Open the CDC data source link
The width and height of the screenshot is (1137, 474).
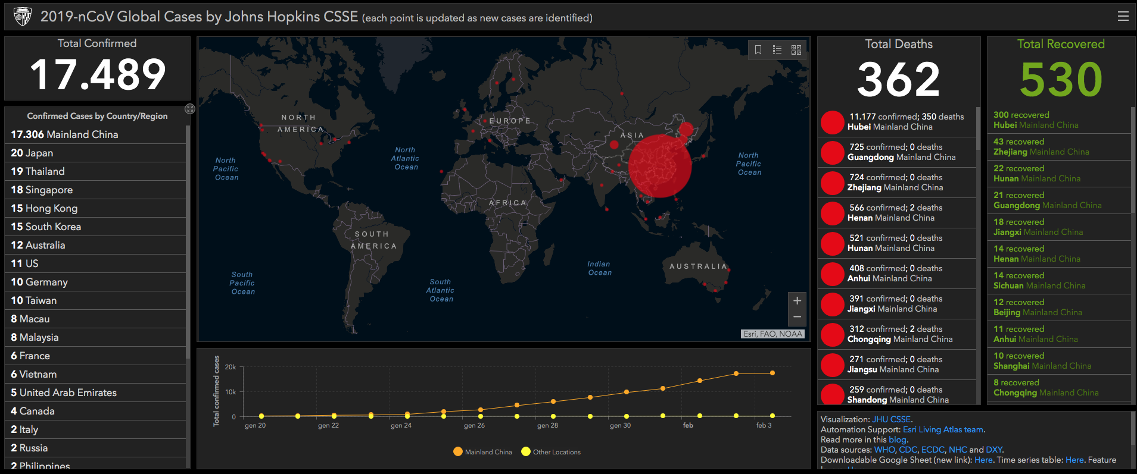[908, 450]
